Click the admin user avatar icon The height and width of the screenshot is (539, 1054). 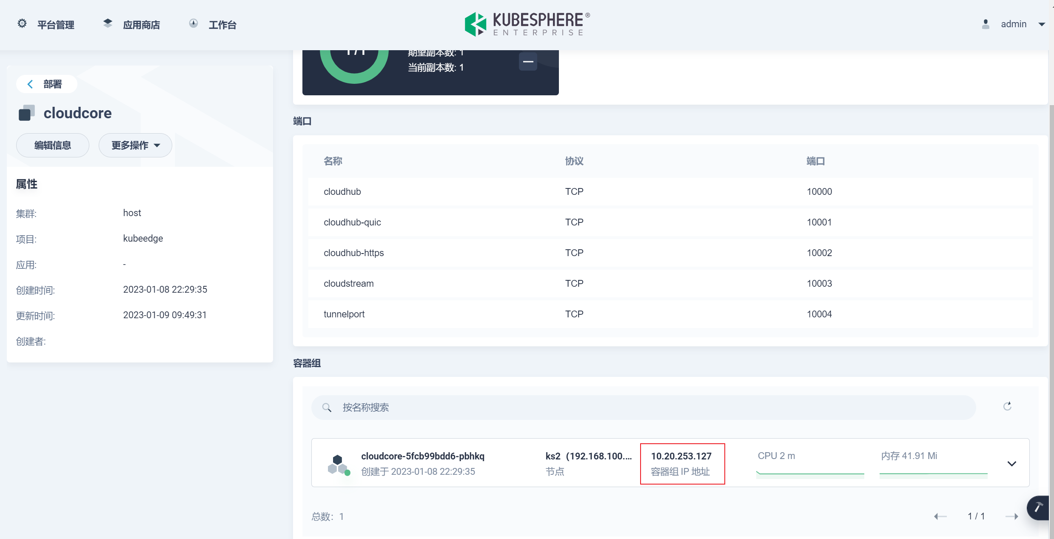click(986, 24)
